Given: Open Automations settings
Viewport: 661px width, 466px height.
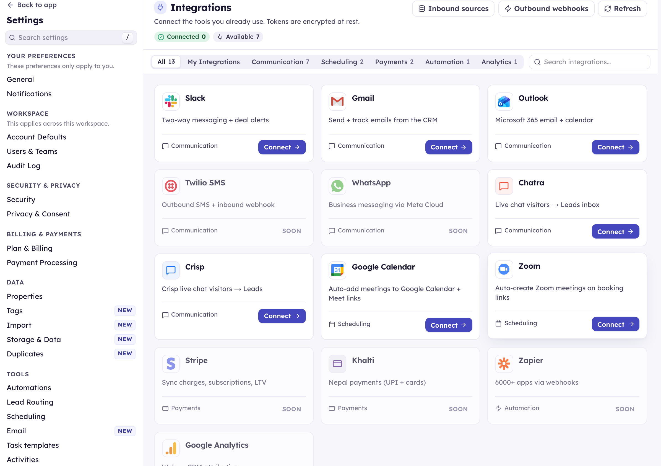Looking at the screenshot, I should pos(29,388).
